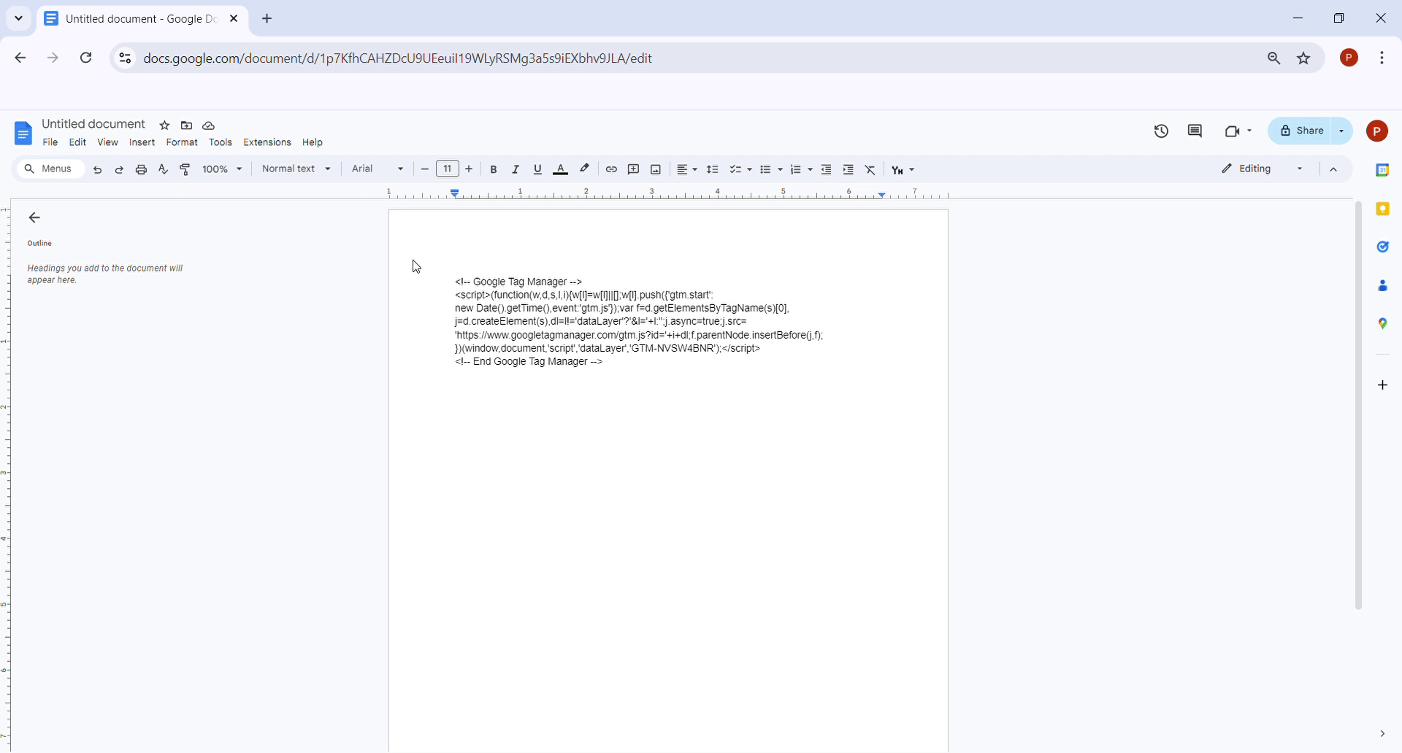
Task: Open the Edit menu
Action: [78, 143]
